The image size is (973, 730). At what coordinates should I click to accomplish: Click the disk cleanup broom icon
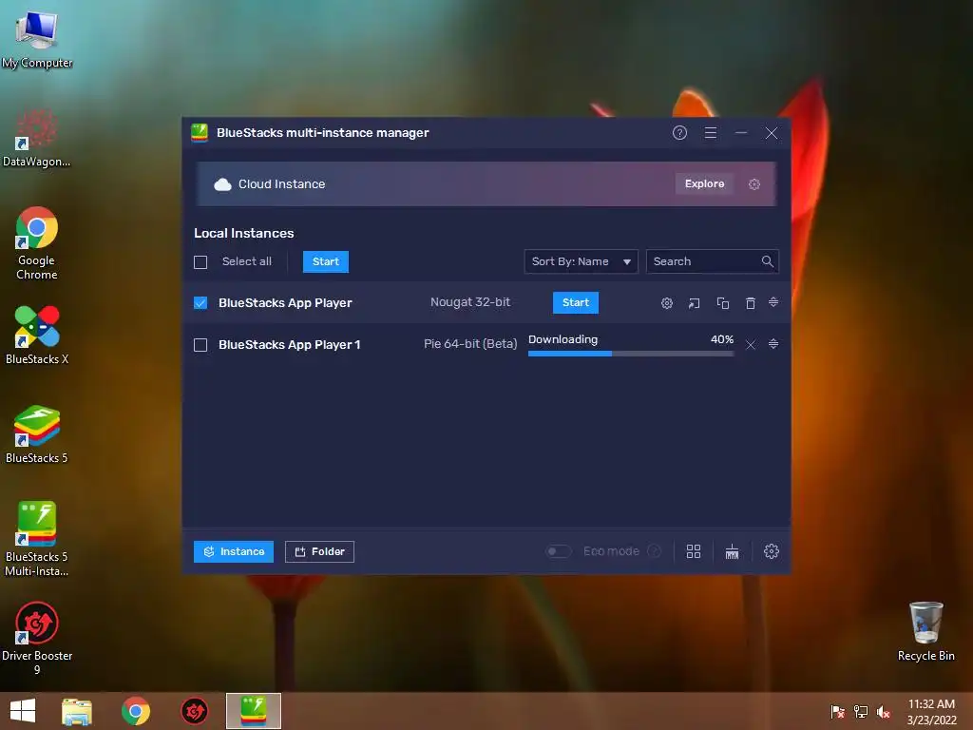[733, 551]
